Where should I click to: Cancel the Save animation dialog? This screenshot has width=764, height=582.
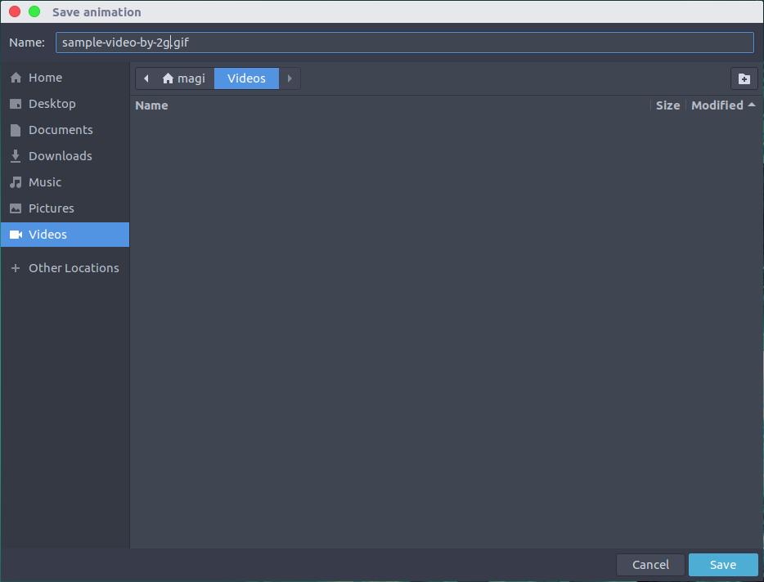point(650,565)
